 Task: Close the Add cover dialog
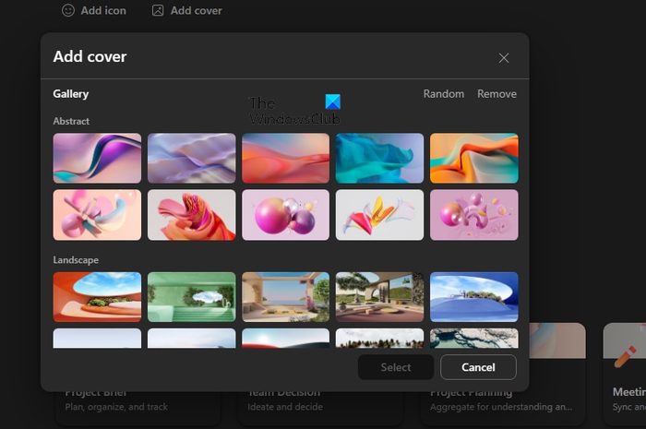tap(504, 58)
